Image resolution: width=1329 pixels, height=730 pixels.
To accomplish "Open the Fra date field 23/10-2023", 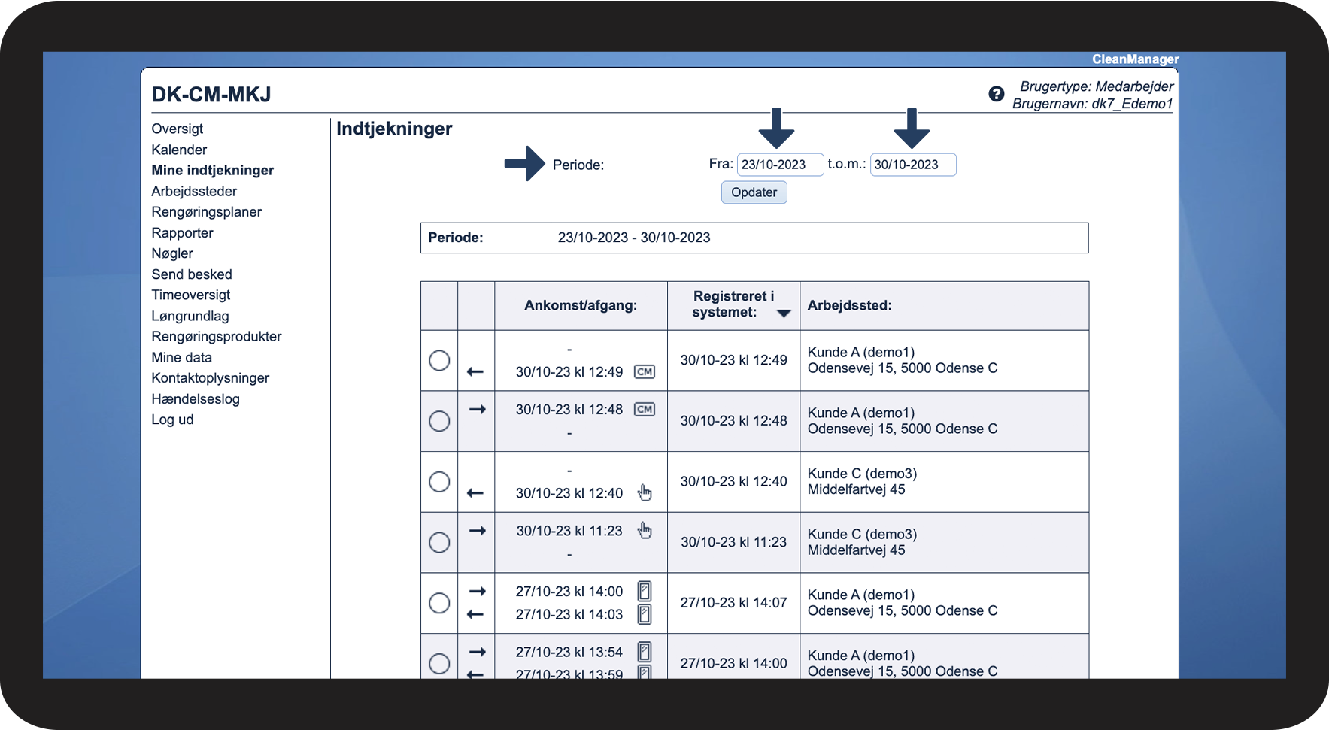I will (x=780, y=165).
